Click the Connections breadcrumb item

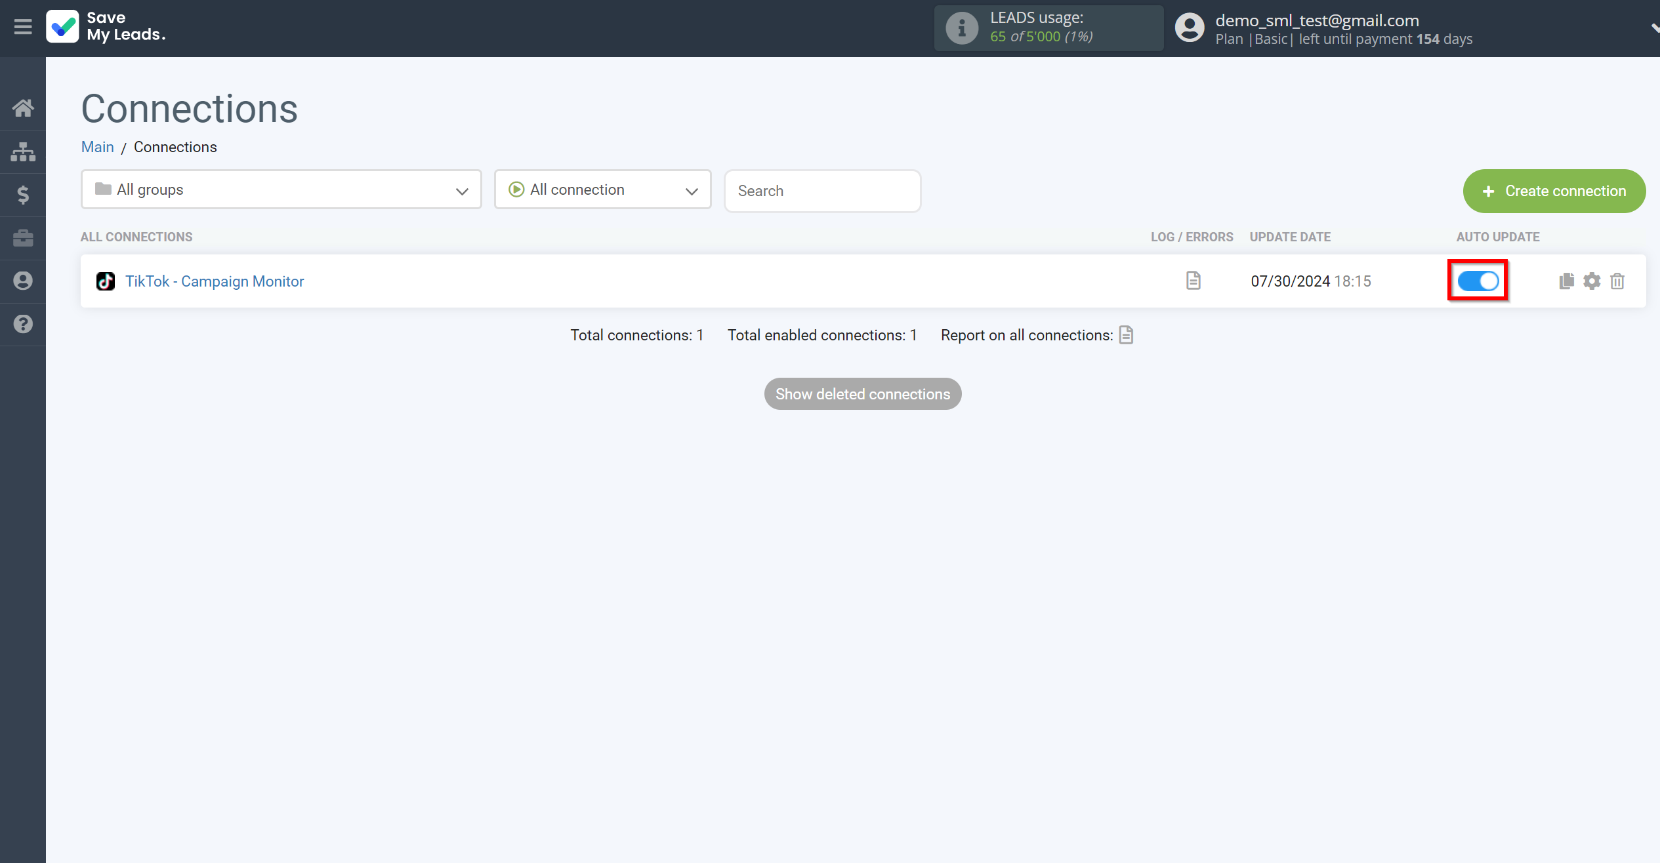pyautogui.click(x=175, y=147)
